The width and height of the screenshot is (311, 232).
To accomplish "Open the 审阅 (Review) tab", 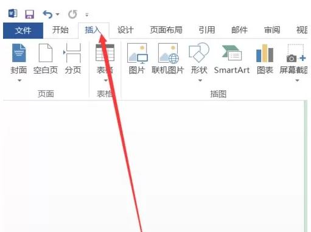I will pyautogui.click(x=272, y=30).
